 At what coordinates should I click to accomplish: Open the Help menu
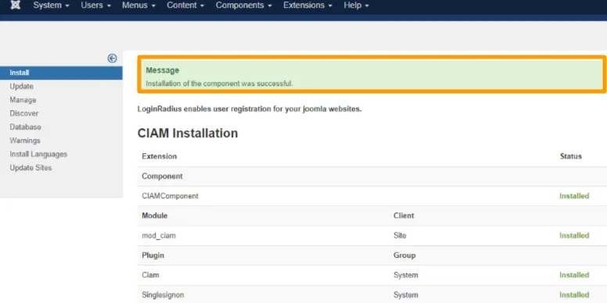356,5
